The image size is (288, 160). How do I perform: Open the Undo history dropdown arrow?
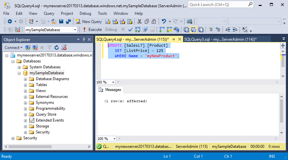tap(170, 22)
